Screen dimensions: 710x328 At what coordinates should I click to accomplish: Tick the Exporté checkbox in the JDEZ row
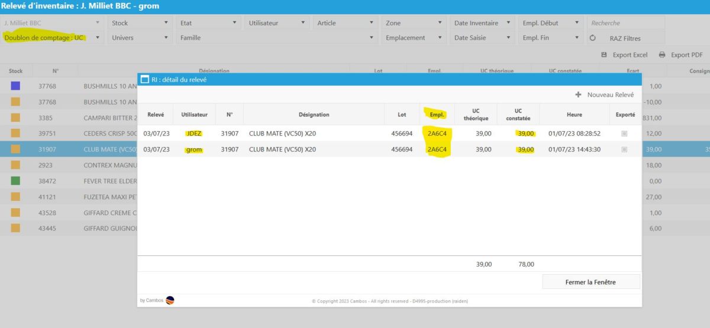(624, 134)
